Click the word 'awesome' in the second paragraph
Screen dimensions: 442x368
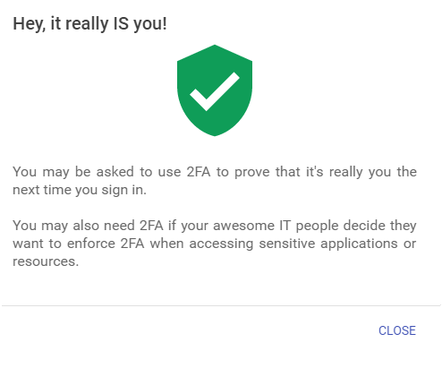[243, 226]
